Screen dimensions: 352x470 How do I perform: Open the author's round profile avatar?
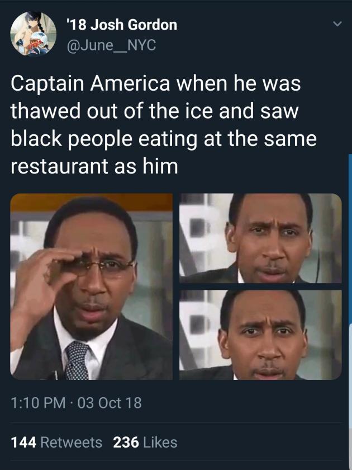(x=33, y=34)
